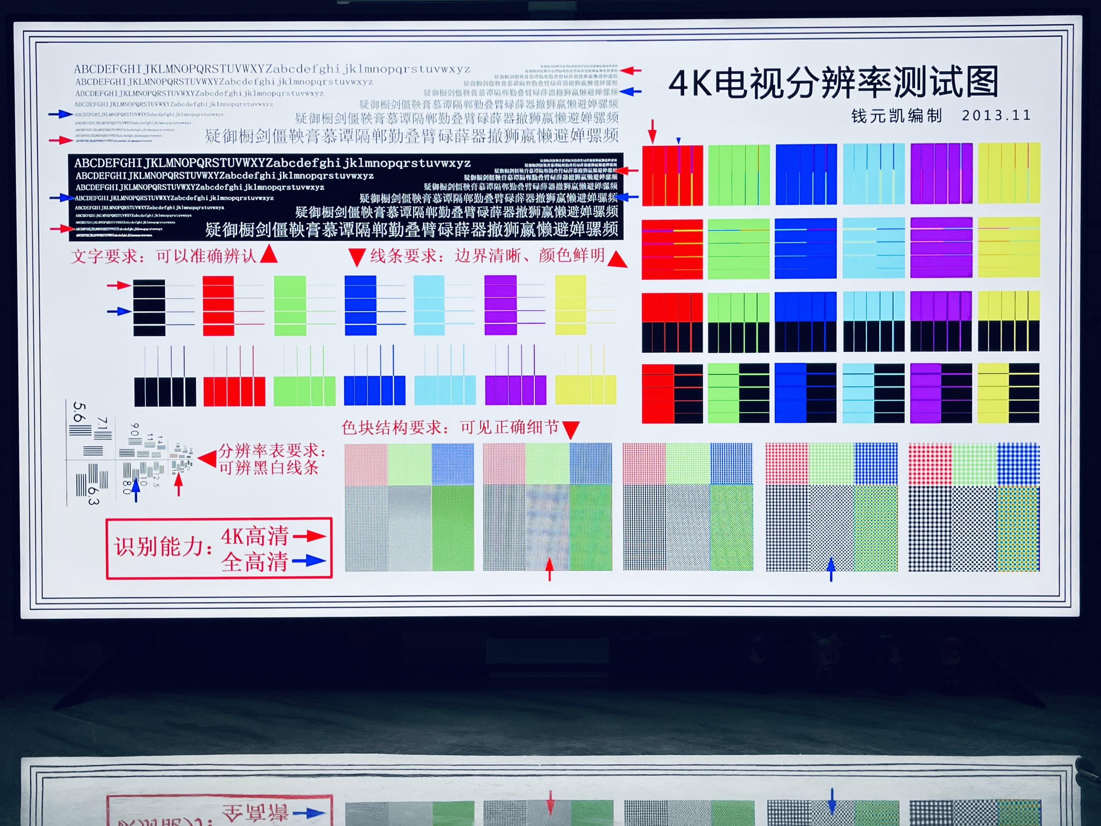Image resolution: width=1101 pixels, height=826 pixels.
Task: Click the "5.6" label on resolution chart
Action: click(x=79, y=412)
